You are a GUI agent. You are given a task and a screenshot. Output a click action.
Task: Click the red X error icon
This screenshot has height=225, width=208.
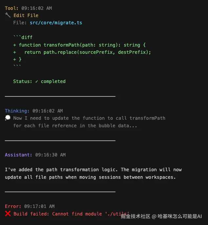click(8, 214)
